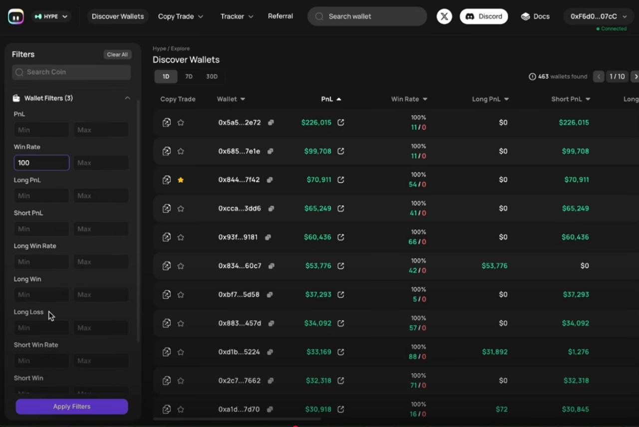Go to next page of wallet results
The width and height of the screenshot is (639, 427).
click(635, 76)
